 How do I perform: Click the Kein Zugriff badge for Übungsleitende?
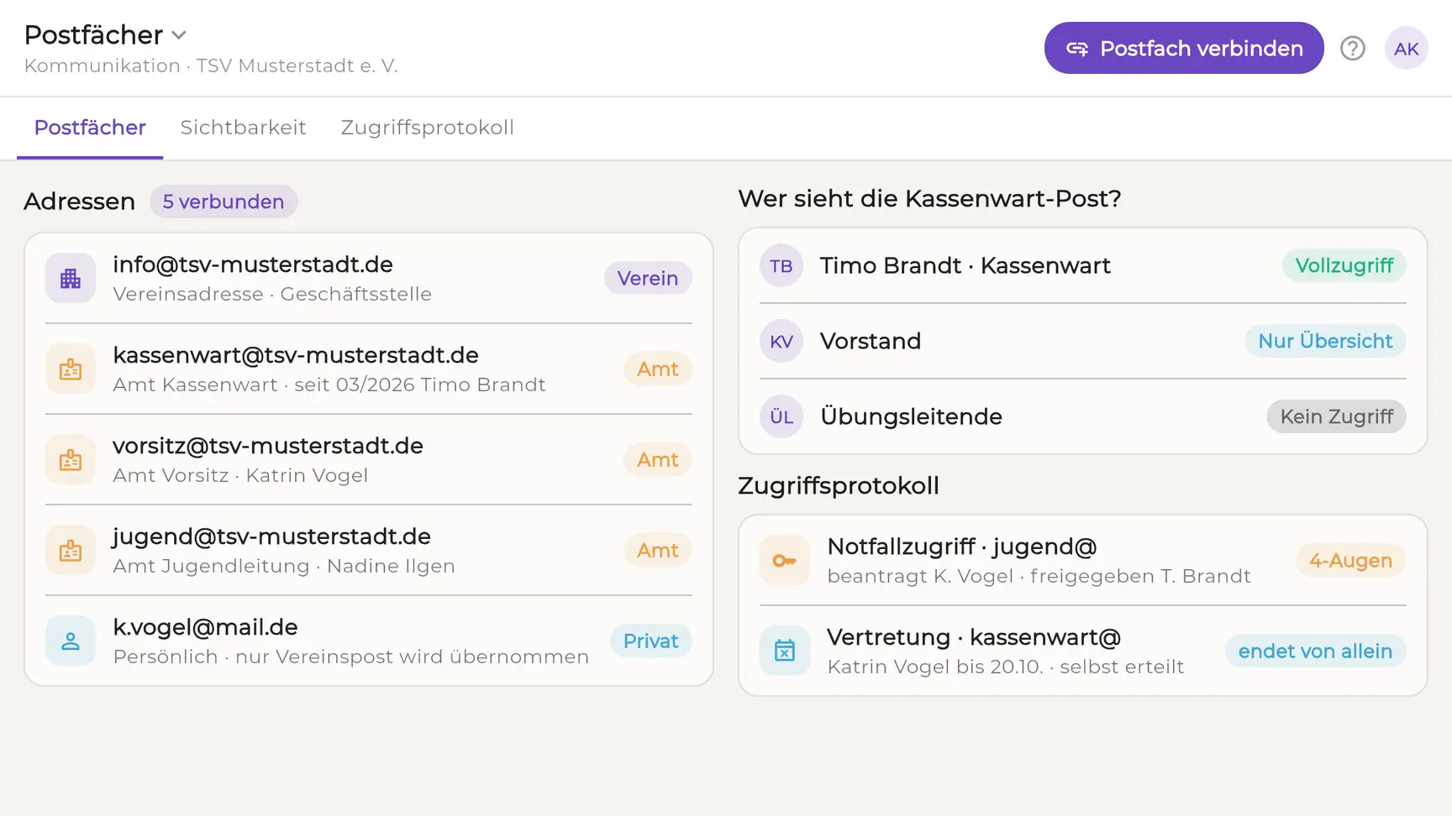pyautogui.click(x=1337, y=416)
